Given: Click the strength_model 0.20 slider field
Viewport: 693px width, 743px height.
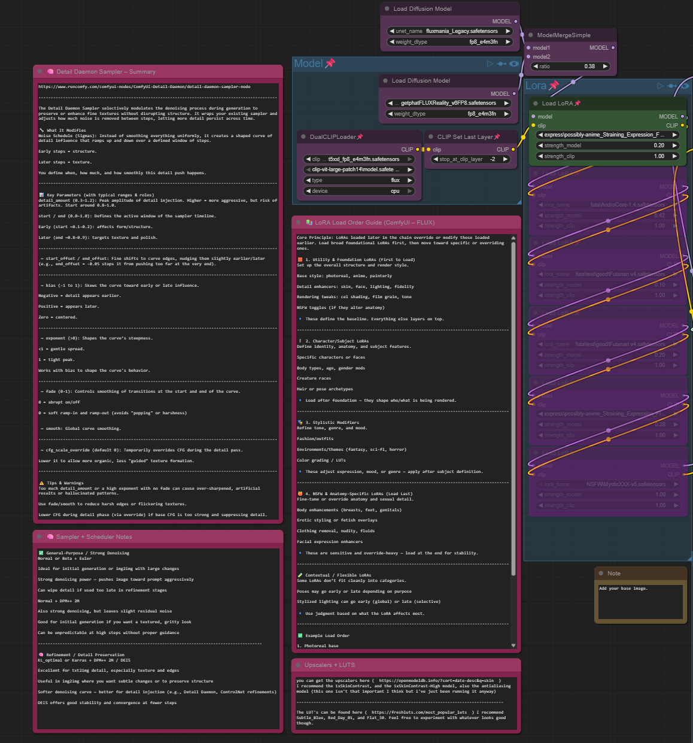Looking at the screenshot, I should point(607,145).
